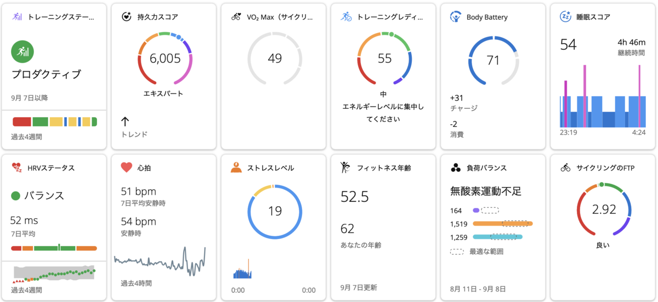Click the sleep score moon icon

(x=565, y=17)
